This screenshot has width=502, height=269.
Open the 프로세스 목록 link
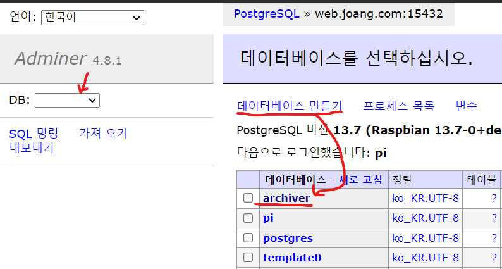(x=398, y=106)
